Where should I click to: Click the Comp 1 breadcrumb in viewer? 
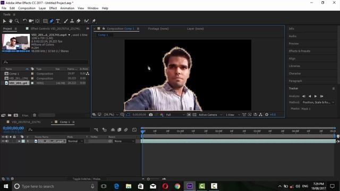(x=103, y=35)
